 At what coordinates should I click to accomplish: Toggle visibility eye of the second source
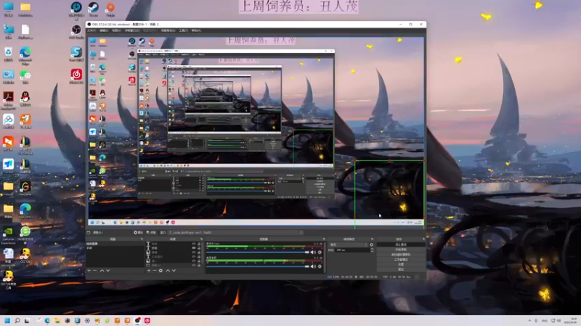(x=193, y=248)
